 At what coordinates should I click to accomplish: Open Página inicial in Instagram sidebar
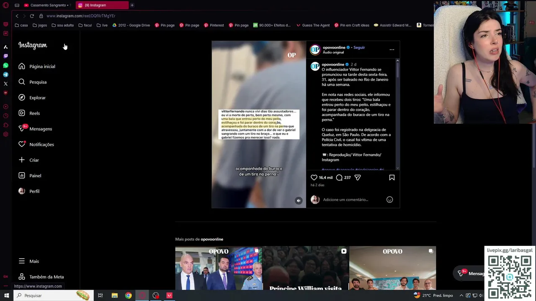click(37, 66)
